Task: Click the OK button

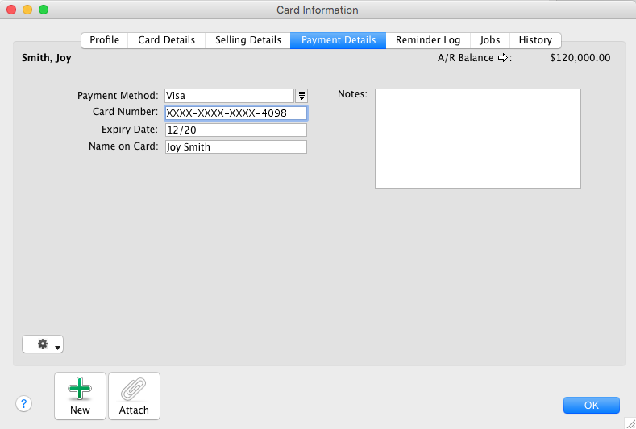Action: point(592,405)
